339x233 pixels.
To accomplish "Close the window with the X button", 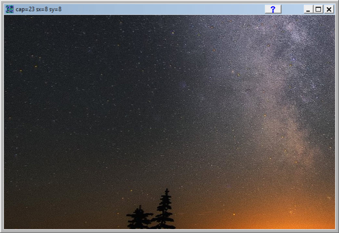I will 329,9.
